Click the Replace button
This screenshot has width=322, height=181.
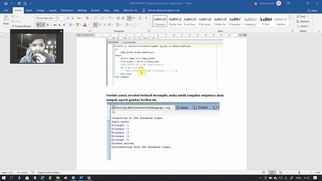303,21
